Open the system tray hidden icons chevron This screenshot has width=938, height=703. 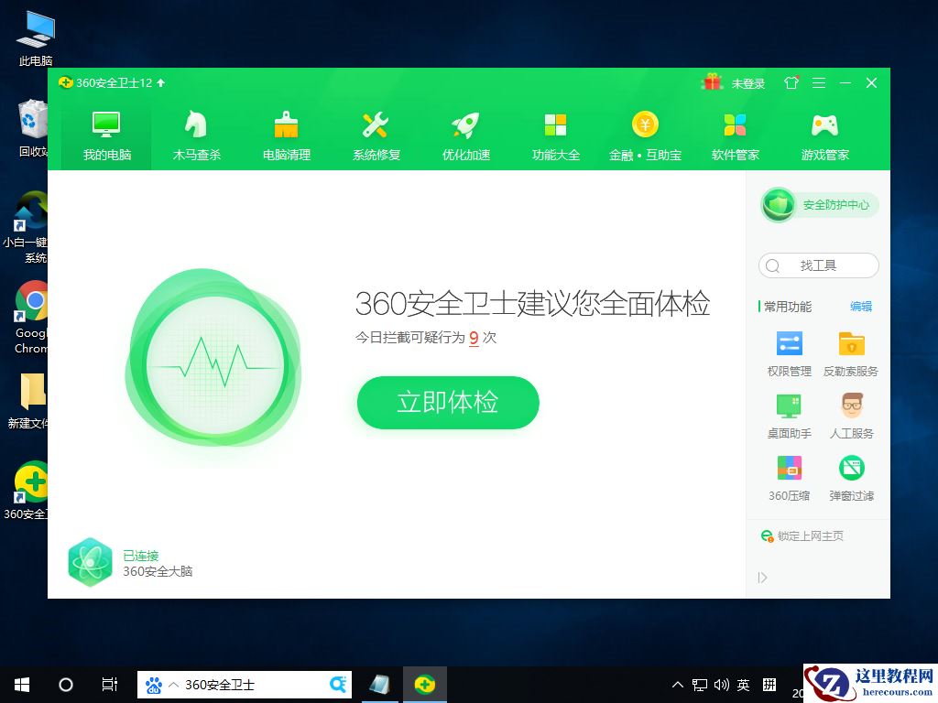677,685
